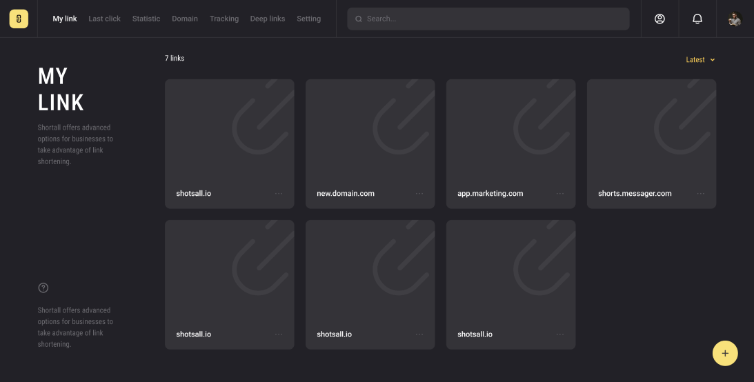Click the help question mark icon
Screen dimensions: 754x382
(43, 288)
